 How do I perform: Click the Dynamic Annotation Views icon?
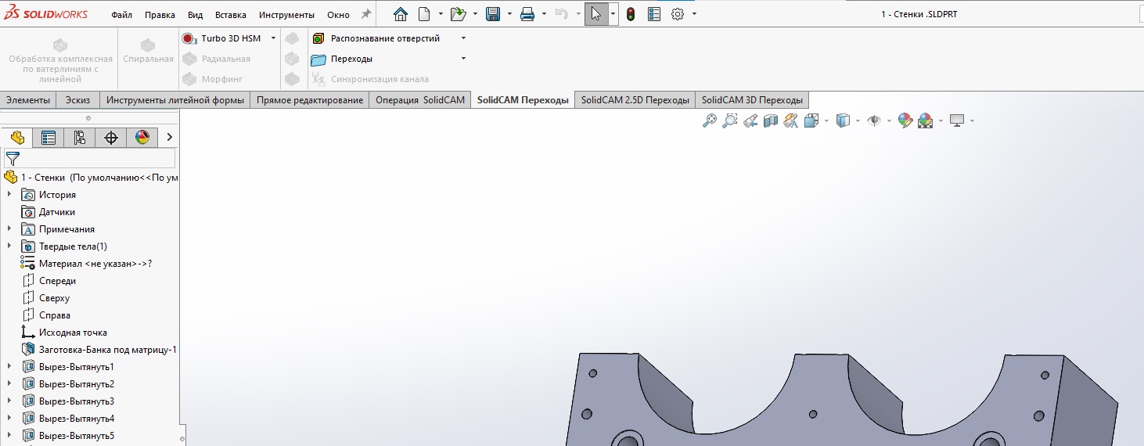coord(791,120)
